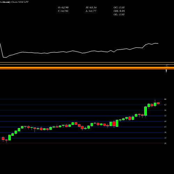Click the '51' price axis label

tap(165, 116)
